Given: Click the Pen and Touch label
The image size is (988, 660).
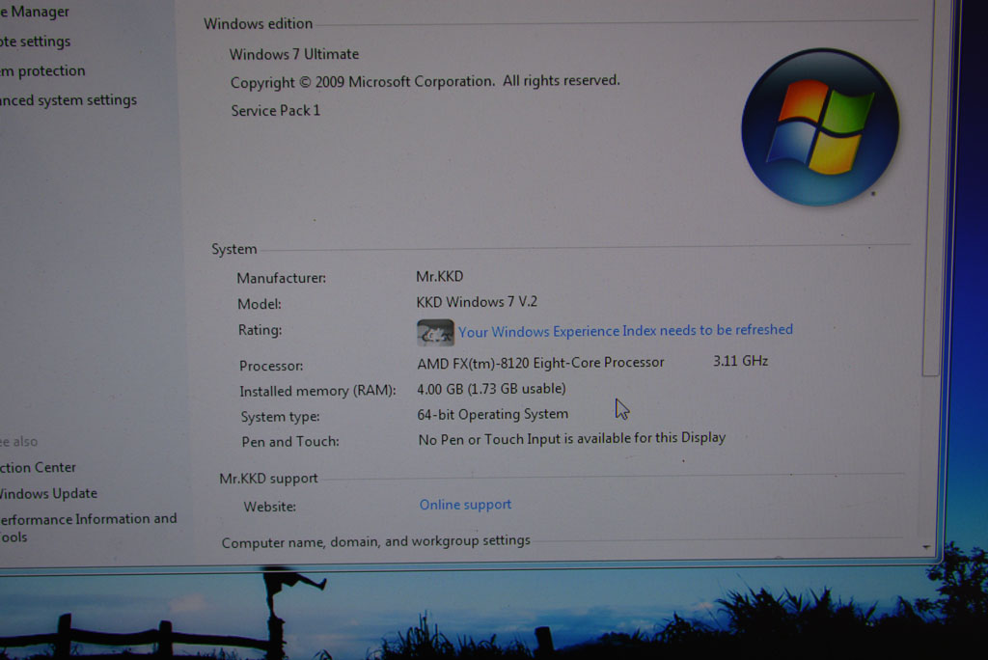Looking at the screenshot, I should pos(290,442).
